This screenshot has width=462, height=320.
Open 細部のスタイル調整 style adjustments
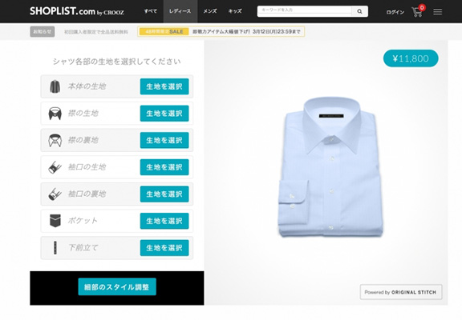tap(117, 286)
